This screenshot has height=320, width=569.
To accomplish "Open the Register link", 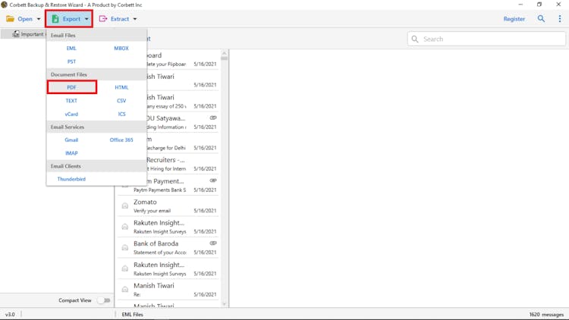I will point(514,19).
